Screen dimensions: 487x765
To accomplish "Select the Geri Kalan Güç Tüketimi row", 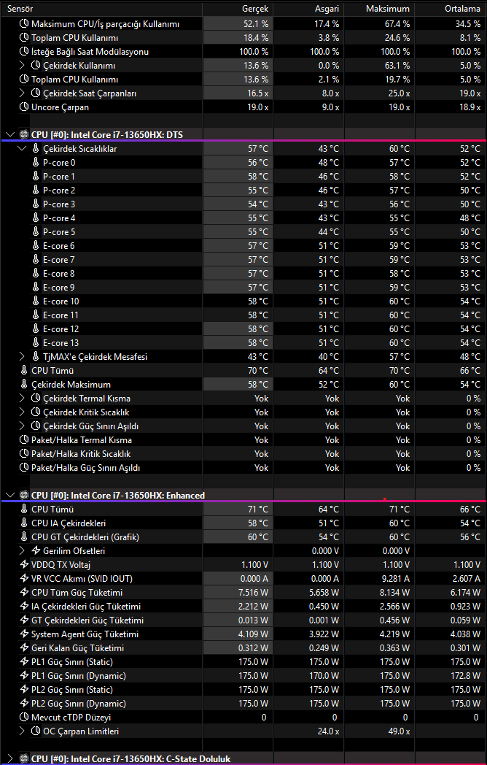I will tap(243, 648).
